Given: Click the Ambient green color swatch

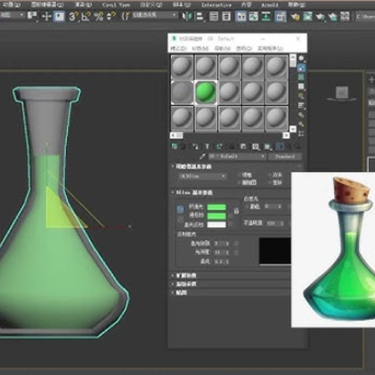Looking at the screenshot, I should point(217,207).
